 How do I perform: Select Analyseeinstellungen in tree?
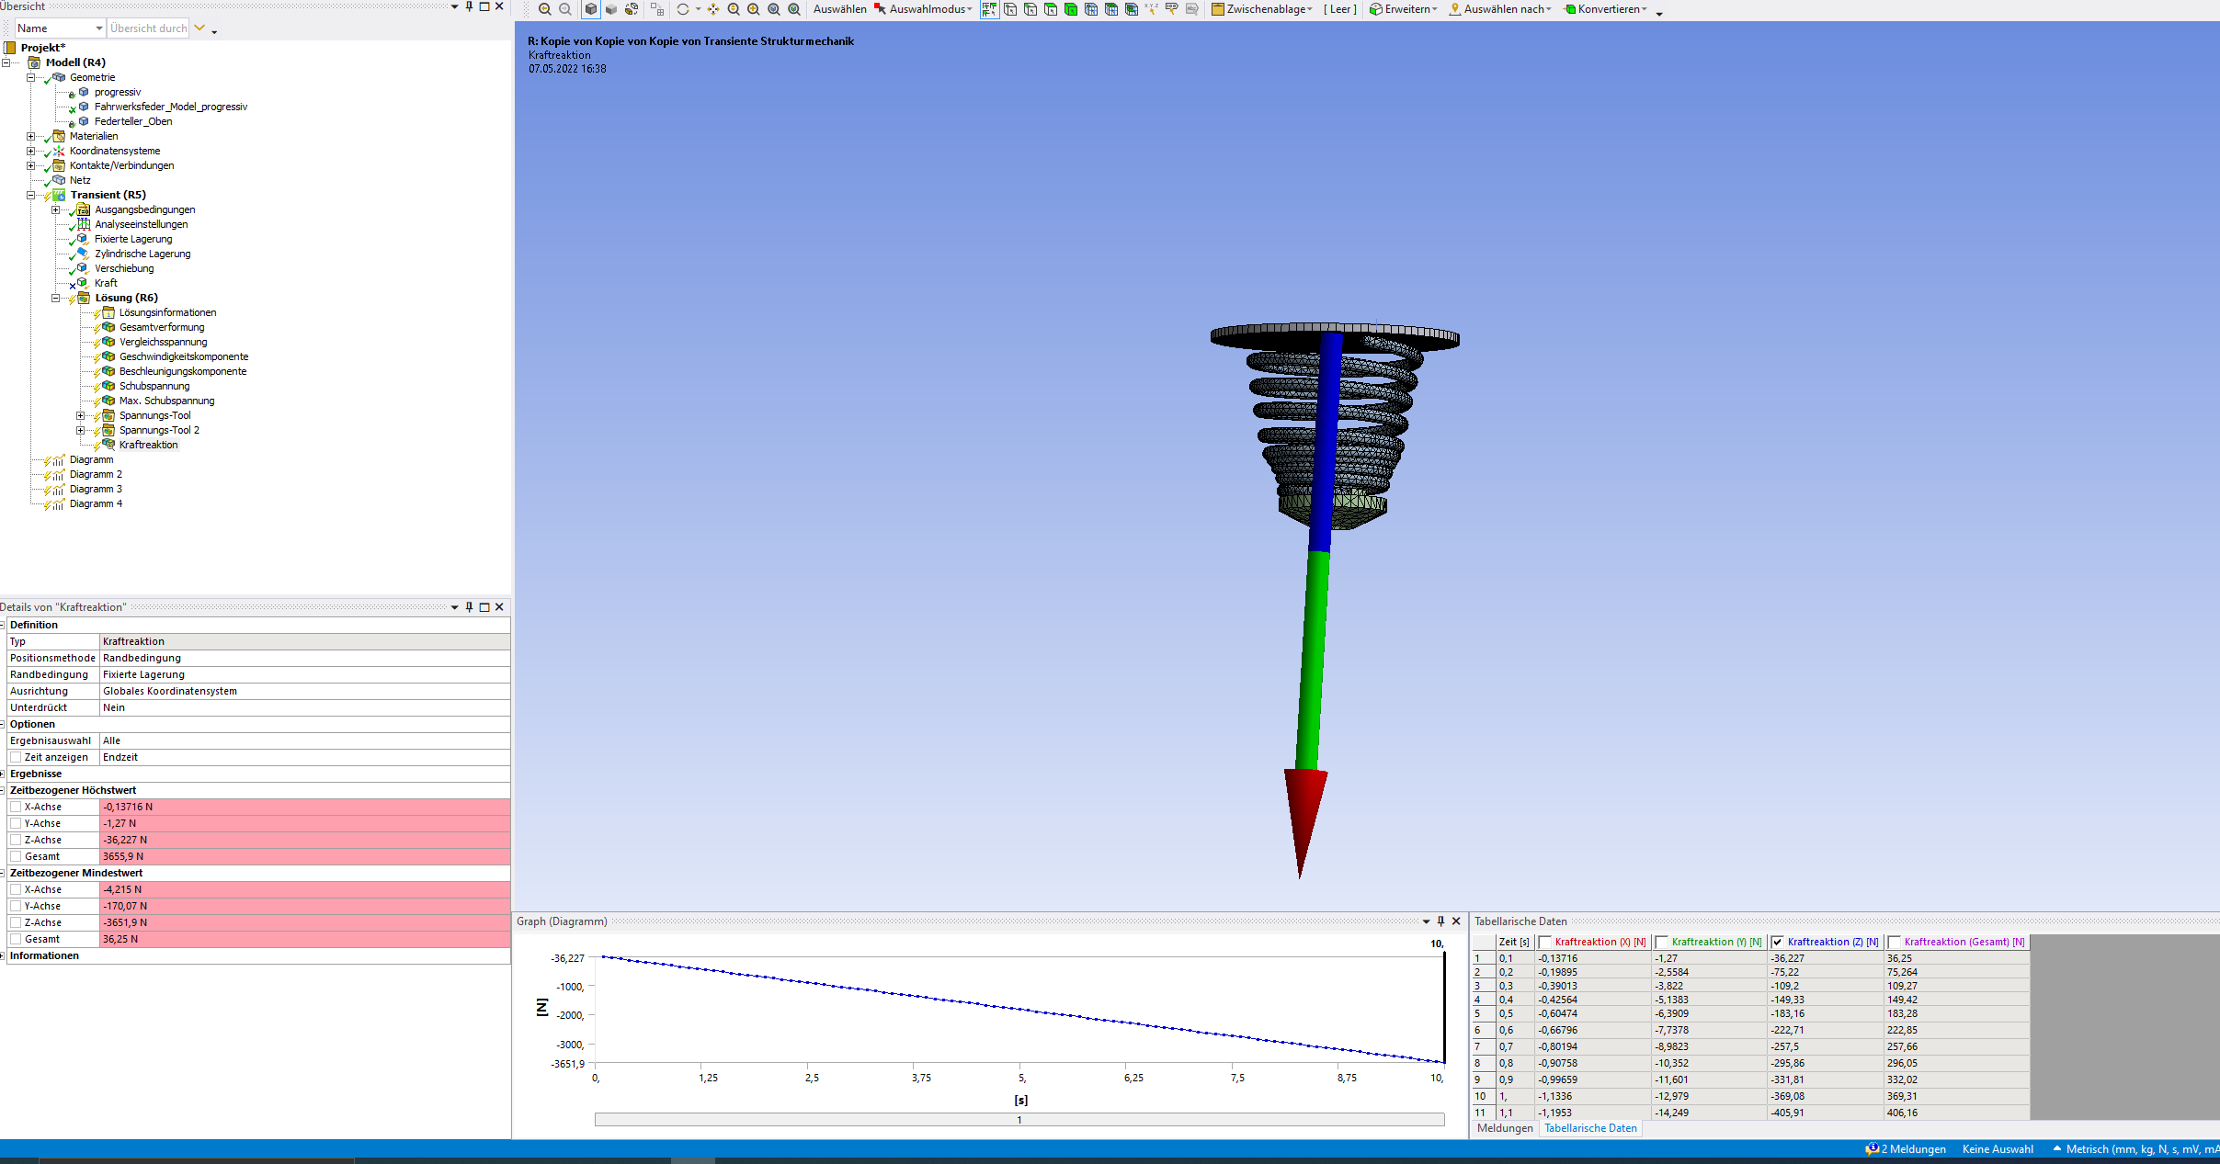click(141, 224)
